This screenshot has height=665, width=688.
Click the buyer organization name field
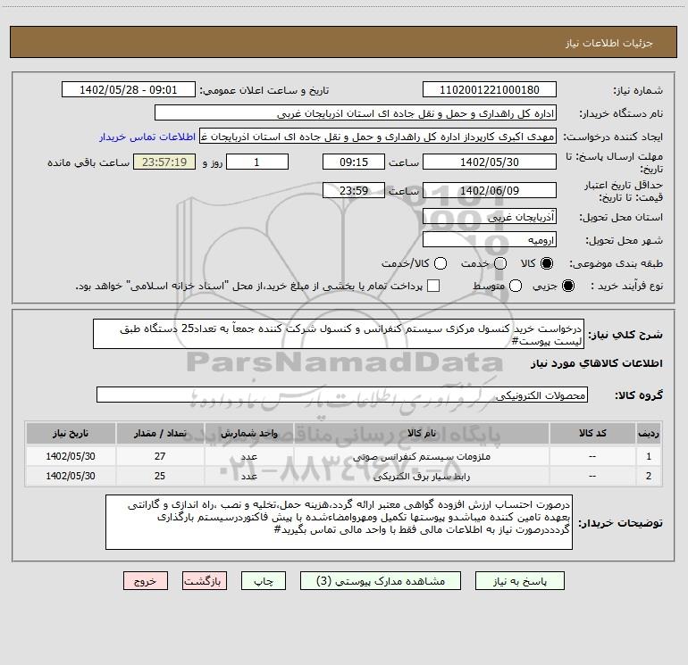click(x=356, y=113)
